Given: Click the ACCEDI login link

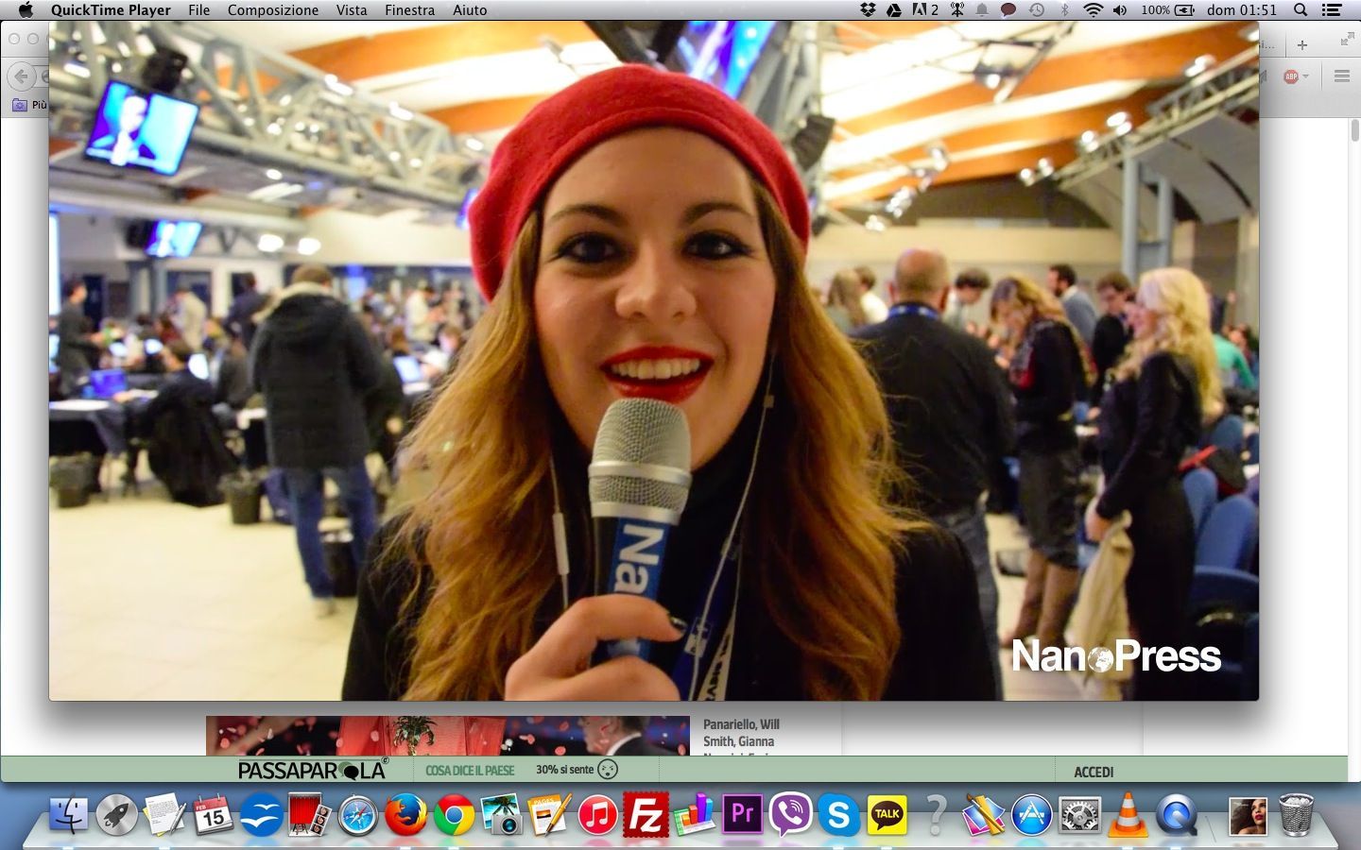Looking at the screenshot, I should pos(1094,772).
